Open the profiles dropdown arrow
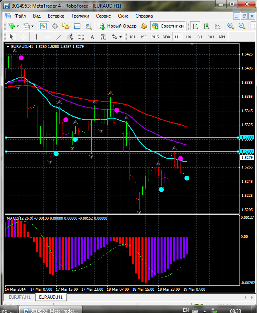 tap(33, 26)
